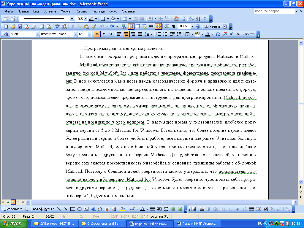Click AutoSum sigma icon
304x228 pixels.
(205, 19)
